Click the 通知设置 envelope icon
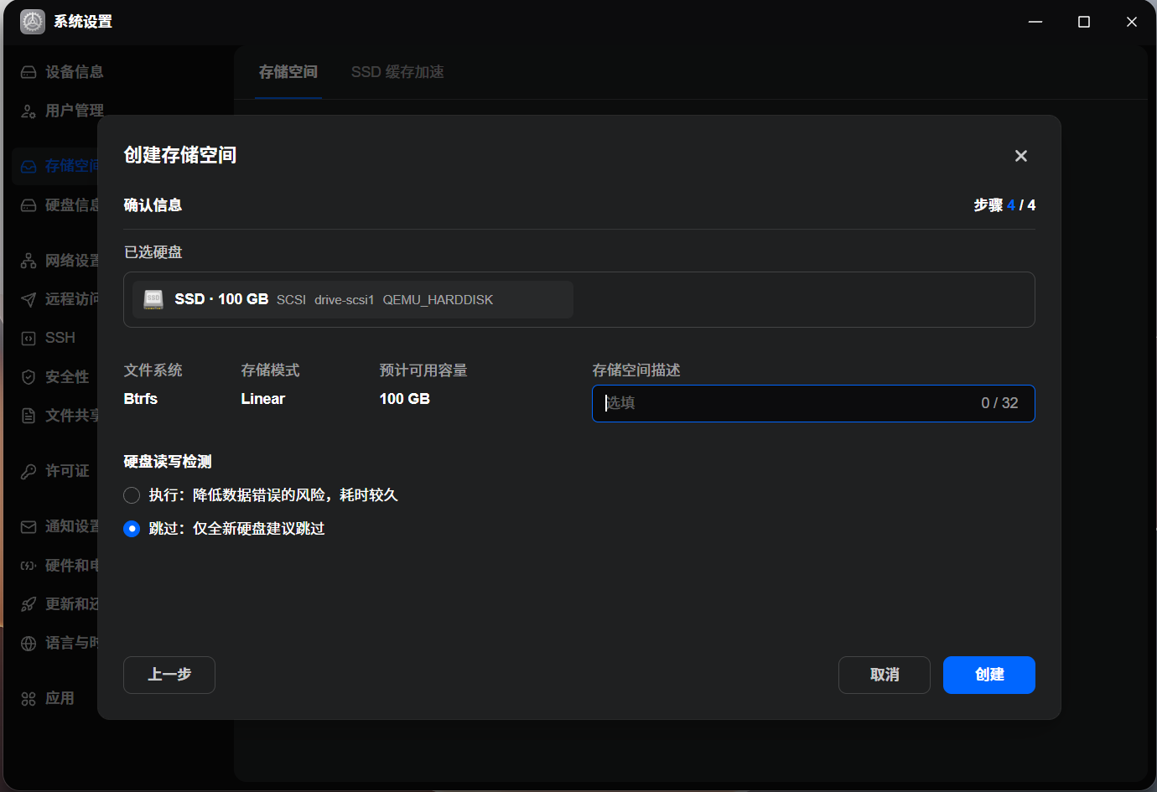 click(29, 526)
